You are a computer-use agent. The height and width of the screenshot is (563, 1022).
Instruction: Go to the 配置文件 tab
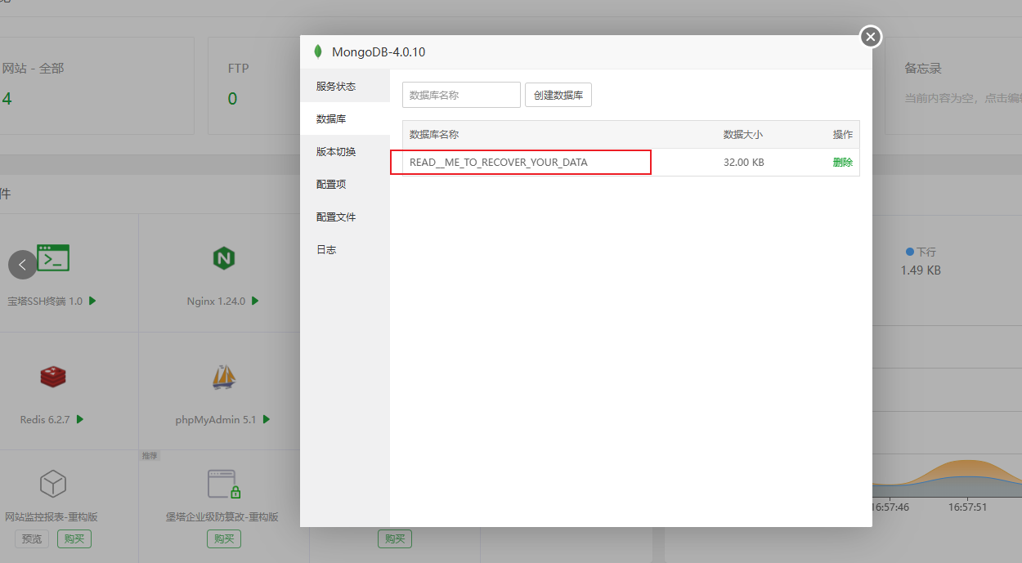345,217
